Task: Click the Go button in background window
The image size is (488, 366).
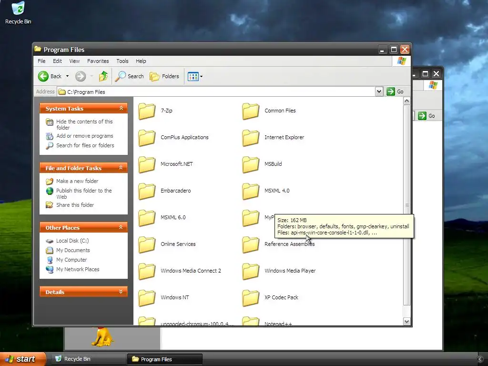Action: (x=427, y=116)
